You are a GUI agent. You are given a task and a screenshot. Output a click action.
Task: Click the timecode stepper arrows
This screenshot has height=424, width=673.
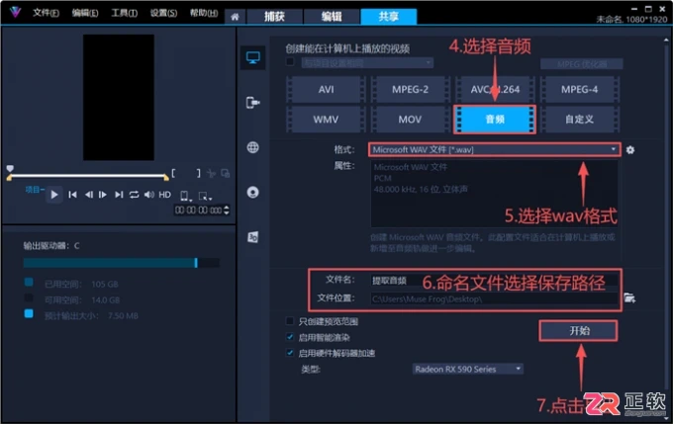(227, 211)
